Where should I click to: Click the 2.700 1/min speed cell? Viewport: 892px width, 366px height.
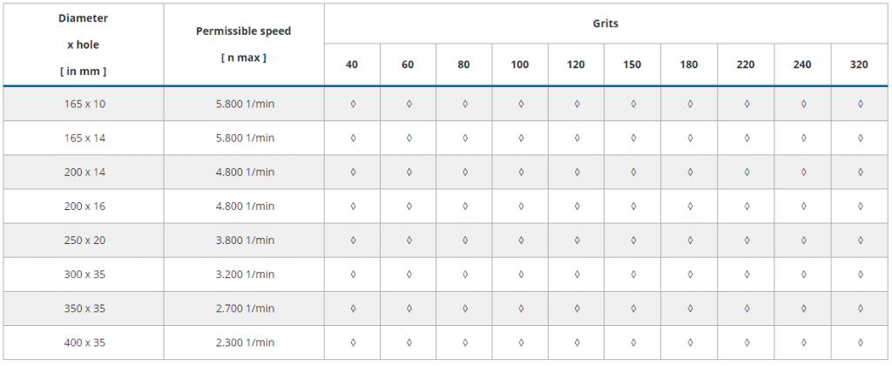(244, 308)
